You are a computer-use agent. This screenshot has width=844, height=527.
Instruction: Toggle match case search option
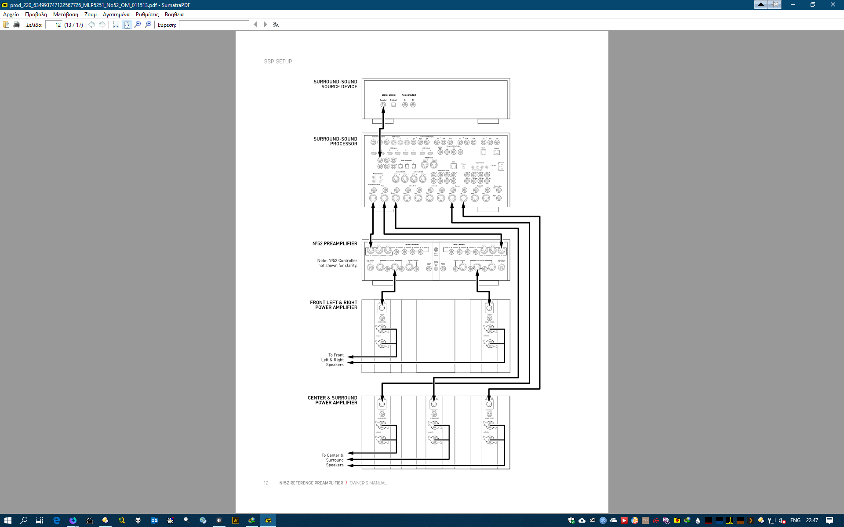coord(276,25)
